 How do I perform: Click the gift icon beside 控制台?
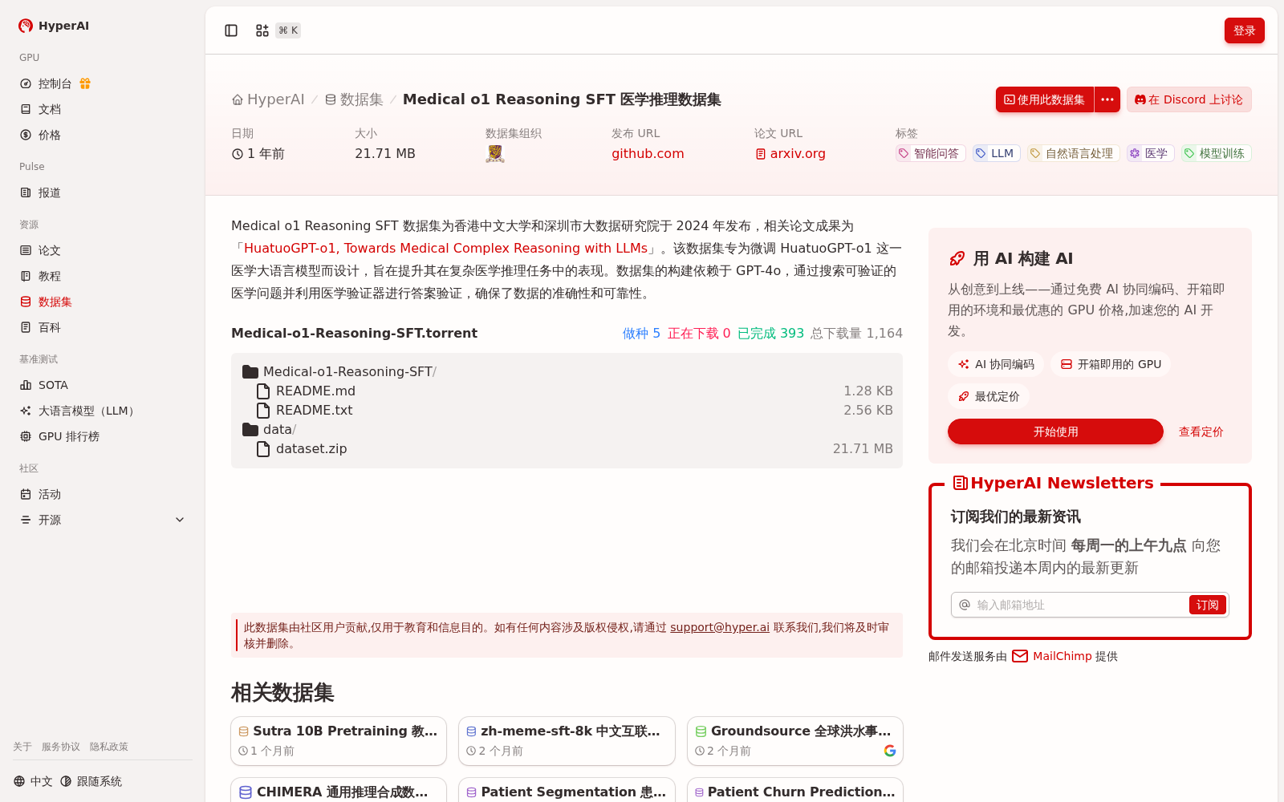tap(85, 83)
